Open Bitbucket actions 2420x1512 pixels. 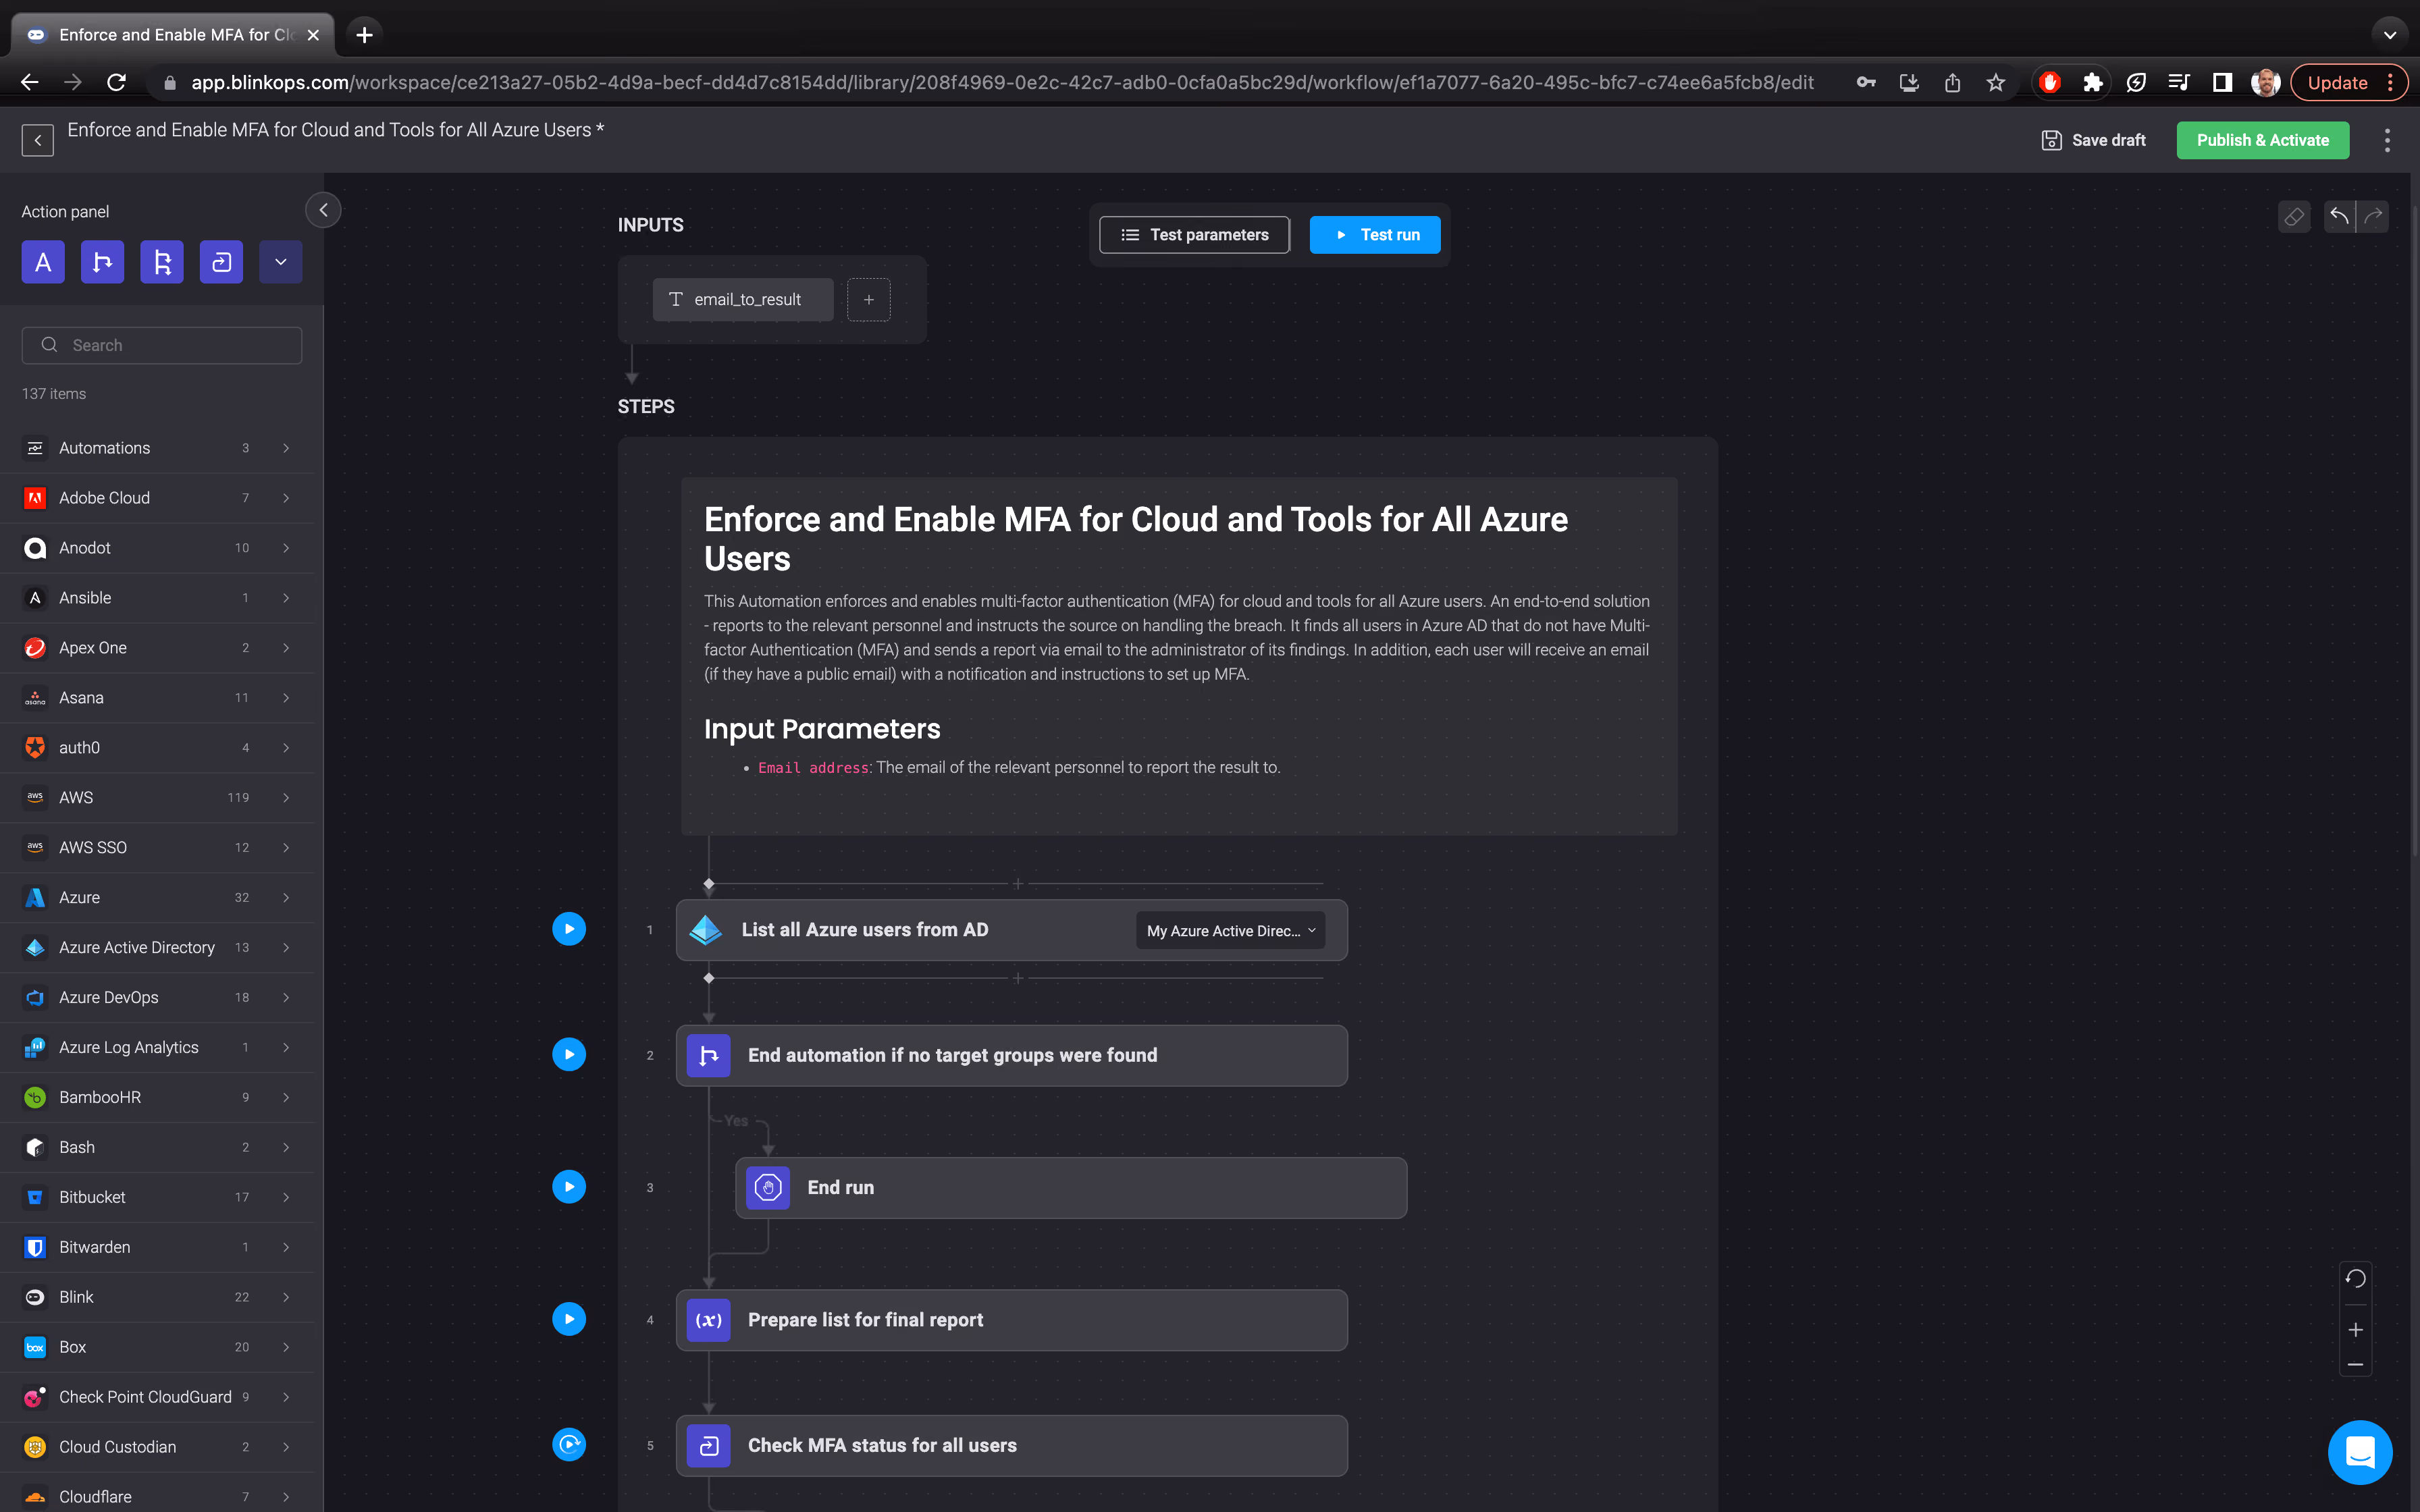click(158, 1198)
